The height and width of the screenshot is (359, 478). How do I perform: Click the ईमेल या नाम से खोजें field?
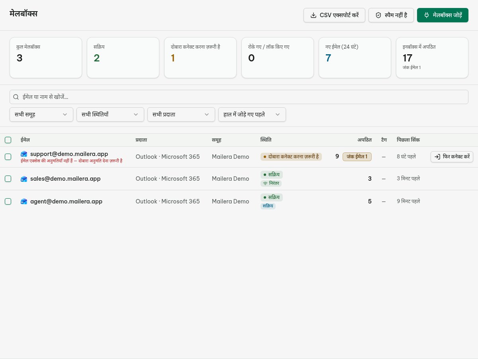[239, 97]
